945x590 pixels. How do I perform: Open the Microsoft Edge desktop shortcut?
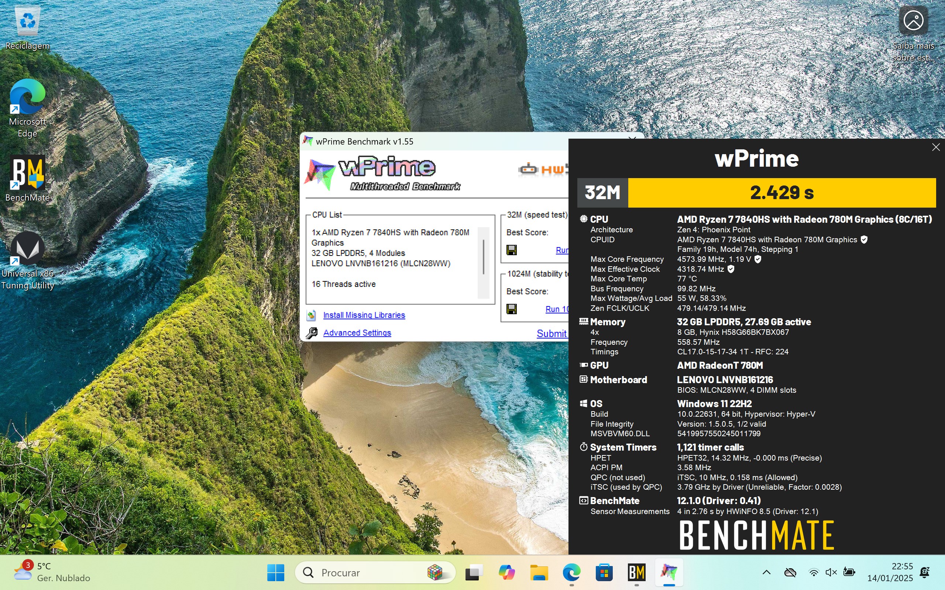click(x=27, y=108)
